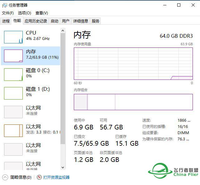Click the sidebar scroll up arrow
Viewport: 200px width, 185px height.
click(63, 31)
